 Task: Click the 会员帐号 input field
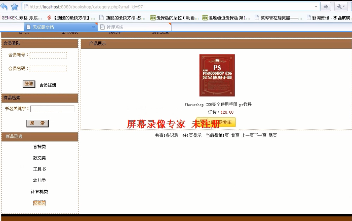(x=48, y=55)
